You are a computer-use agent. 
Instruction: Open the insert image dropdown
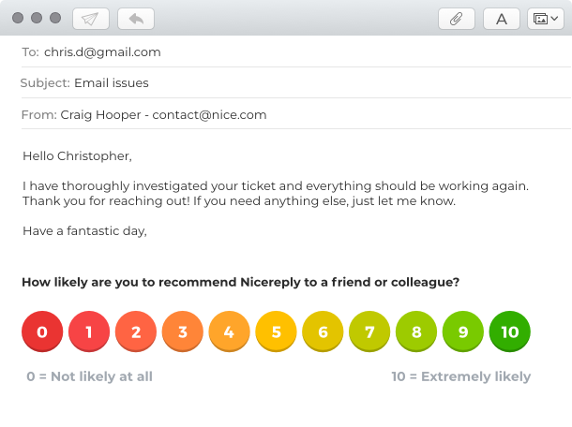546,19
